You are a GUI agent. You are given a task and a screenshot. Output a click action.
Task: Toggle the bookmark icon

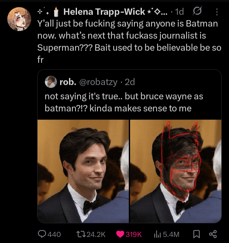coord(196,234)
